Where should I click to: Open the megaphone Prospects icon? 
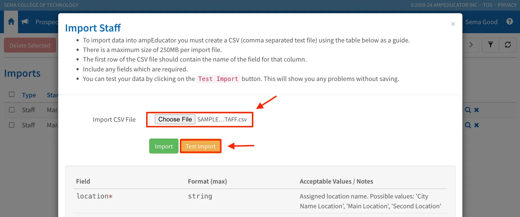pyautogui.click(x=25, y=22)
